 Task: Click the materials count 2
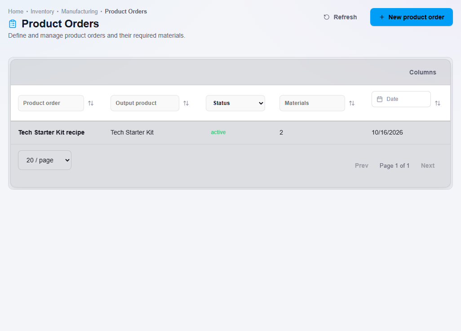[x=281, y=132]
